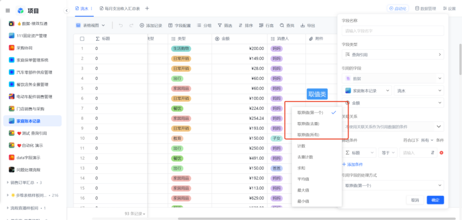Open the 流水 tab options dots
Image resolution: width=462 pixels, height=220 pixels.
92,9
